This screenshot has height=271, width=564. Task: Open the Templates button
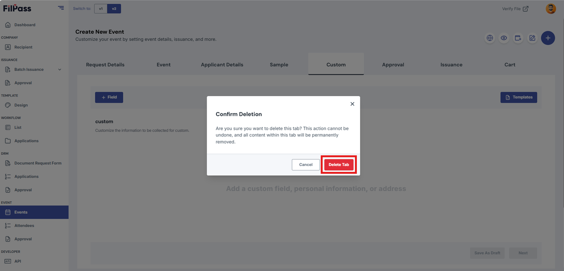[x=519, y=97]
